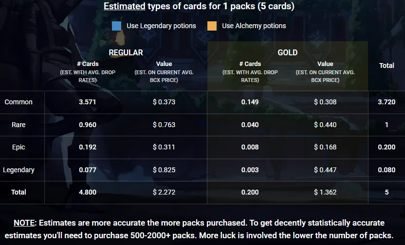Image resolution: width=405 pixels, height=245 pixels.
Task: Select the Epic row label
Action: [18, 147]
